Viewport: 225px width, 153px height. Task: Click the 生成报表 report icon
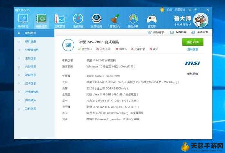[x=193, y=32]
